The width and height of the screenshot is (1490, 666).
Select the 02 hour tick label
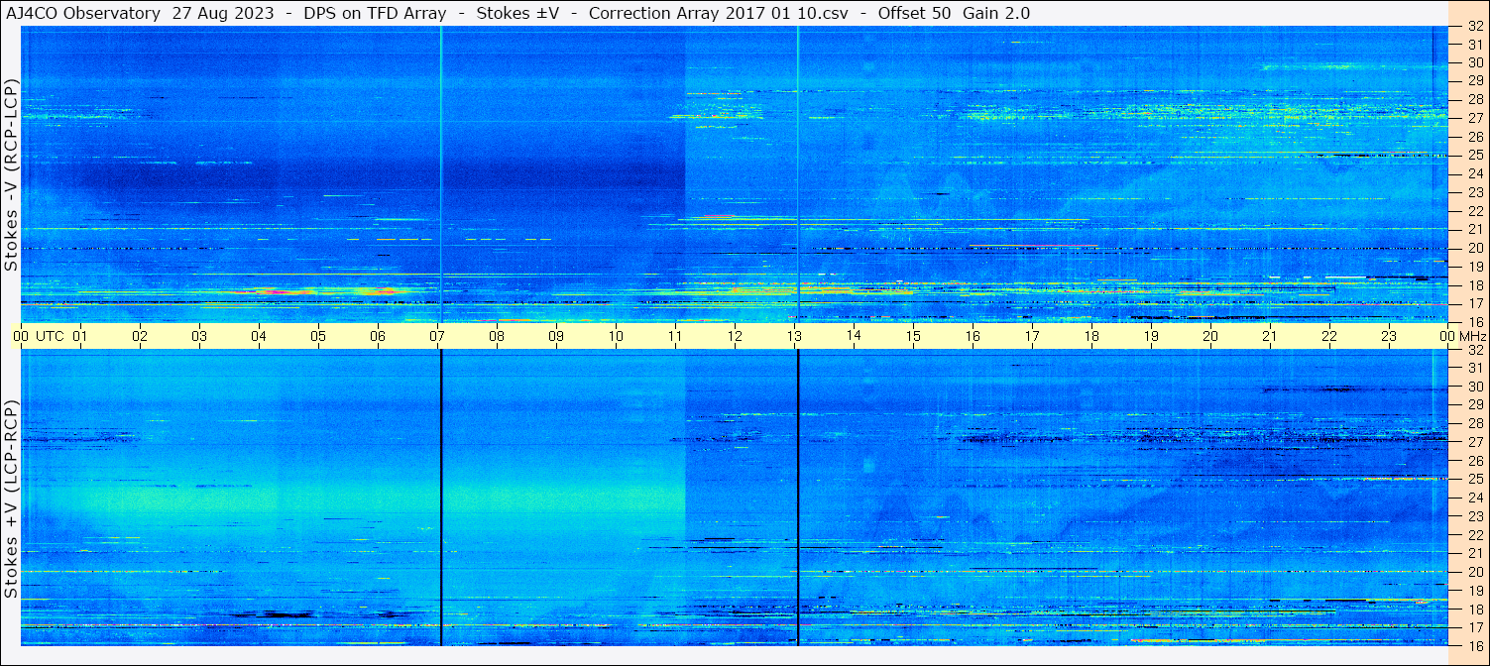(140, 336)
